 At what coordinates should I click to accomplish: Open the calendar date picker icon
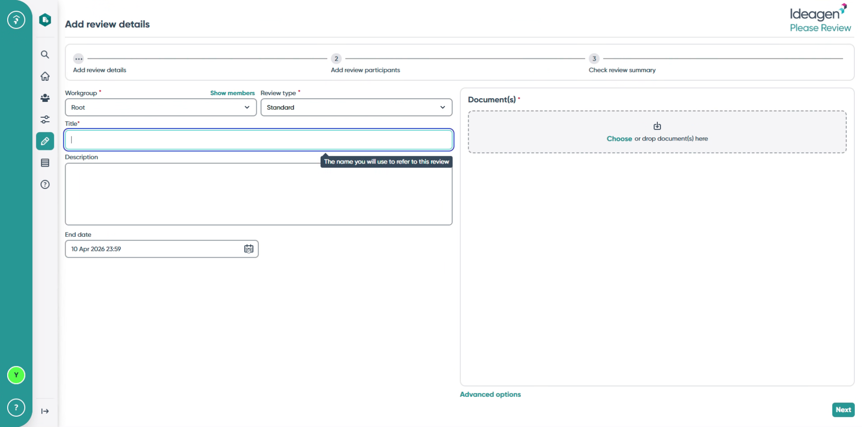pos(249,249)
